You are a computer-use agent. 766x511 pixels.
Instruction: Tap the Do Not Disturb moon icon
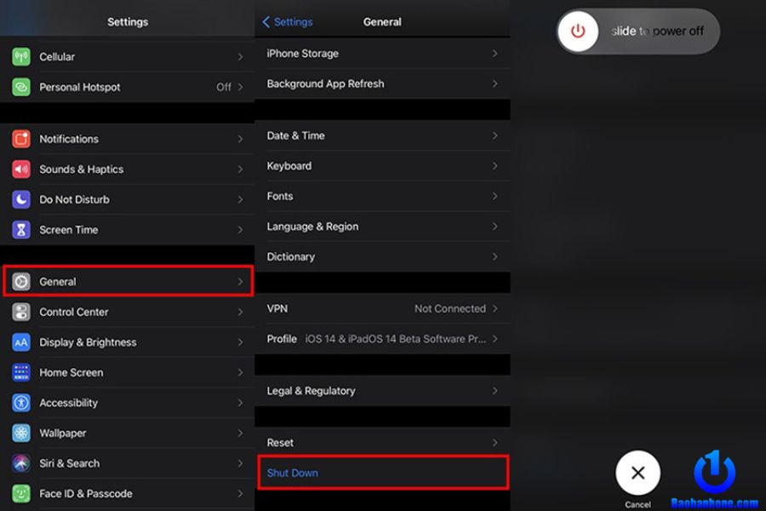[21, 199]
